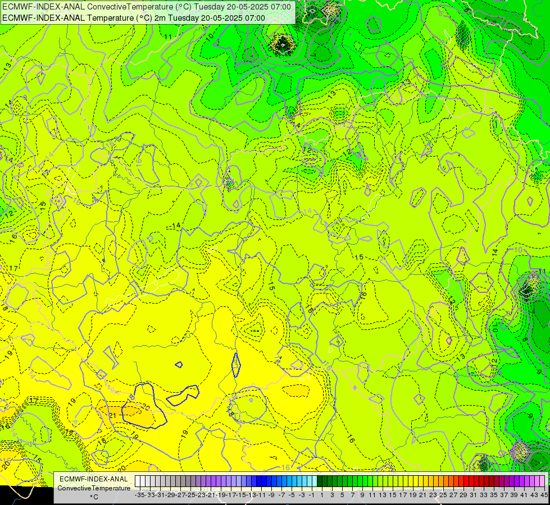This screenshot has width=550, height=505.
Task: Select the darkest green swatch above 1
Action: click(320, 481)
